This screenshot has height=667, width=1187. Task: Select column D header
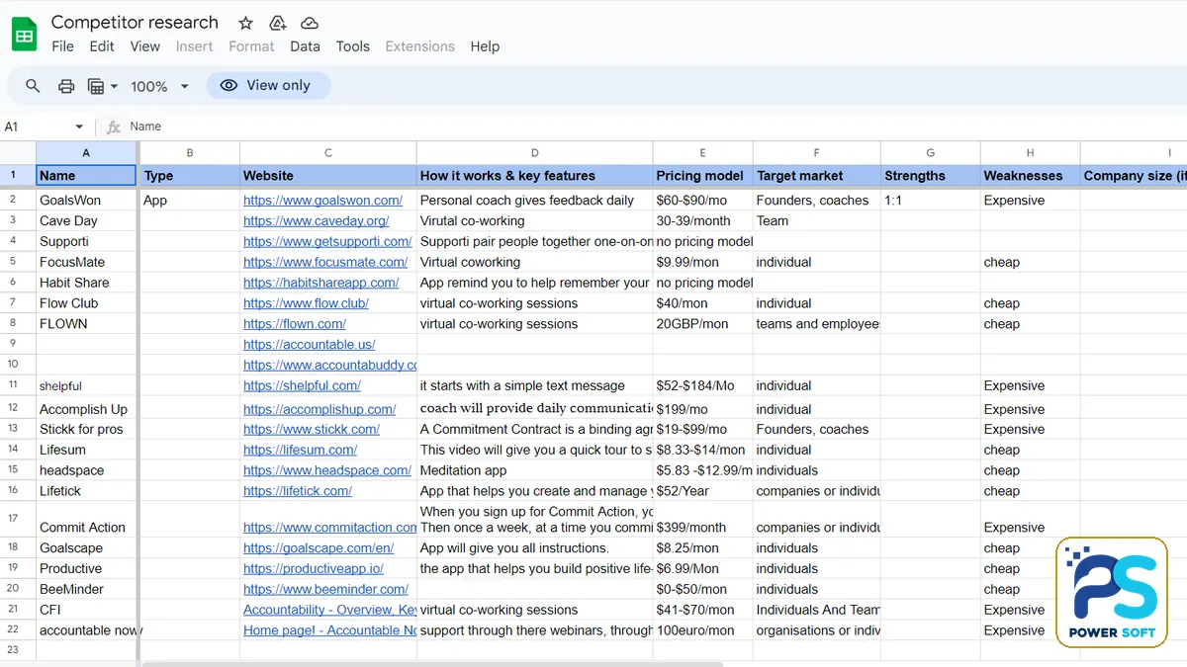tap(534, 152)
